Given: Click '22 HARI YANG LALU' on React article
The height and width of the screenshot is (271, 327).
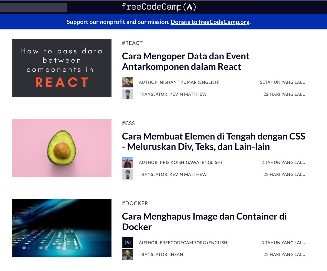Looking at the screenshot, I should 284,94.
